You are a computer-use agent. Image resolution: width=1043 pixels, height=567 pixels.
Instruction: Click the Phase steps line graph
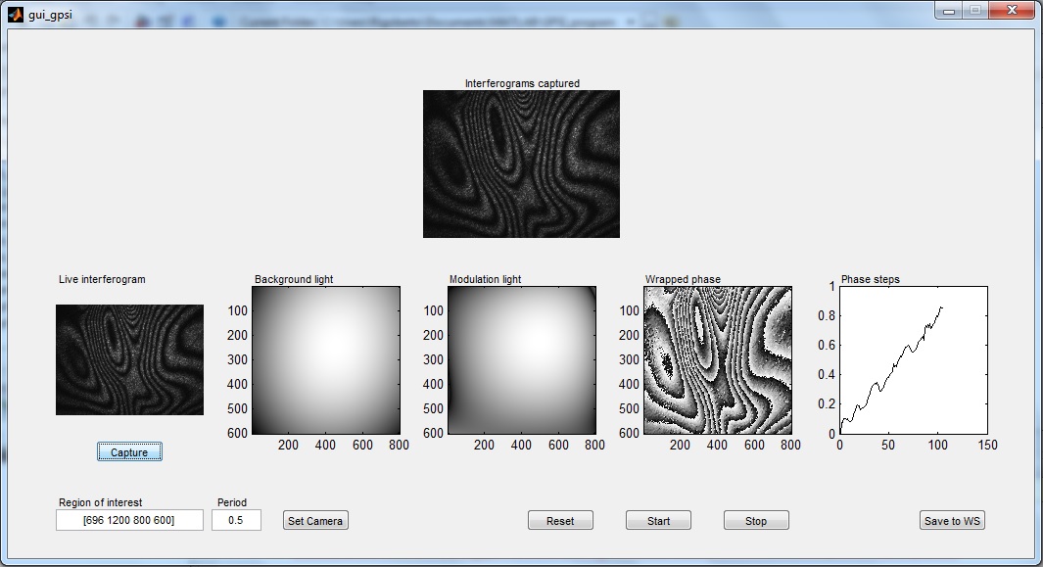coord(913,359)
